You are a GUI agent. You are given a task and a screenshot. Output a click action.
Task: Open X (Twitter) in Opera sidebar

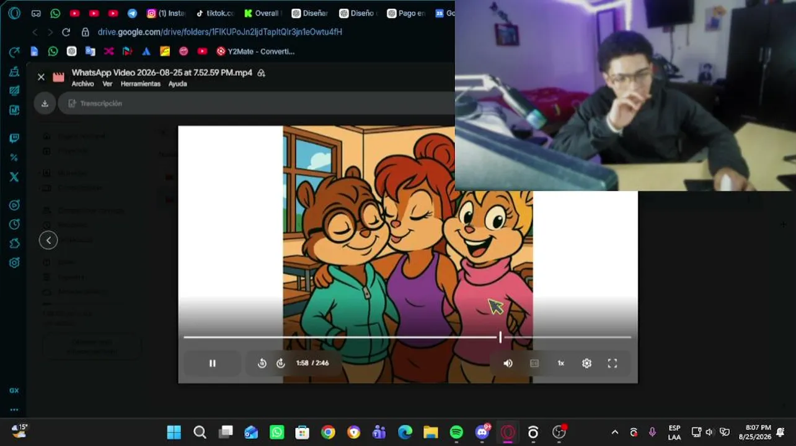(14, 177)
